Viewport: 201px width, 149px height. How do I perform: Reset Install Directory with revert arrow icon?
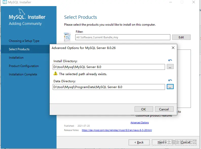tap(170, 60)
